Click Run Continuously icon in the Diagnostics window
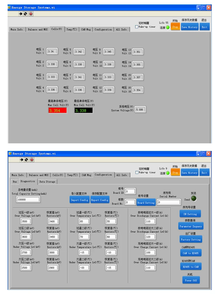Viewport: 219px width, 294px height. coord(27,160)
